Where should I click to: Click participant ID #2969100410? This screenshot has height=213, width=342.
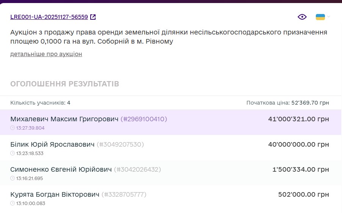click(144, 119)
